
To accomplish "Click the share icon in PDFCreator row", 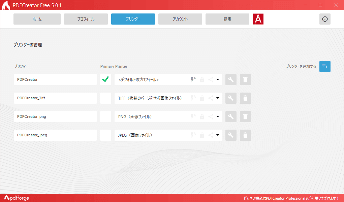I will 211,79.
